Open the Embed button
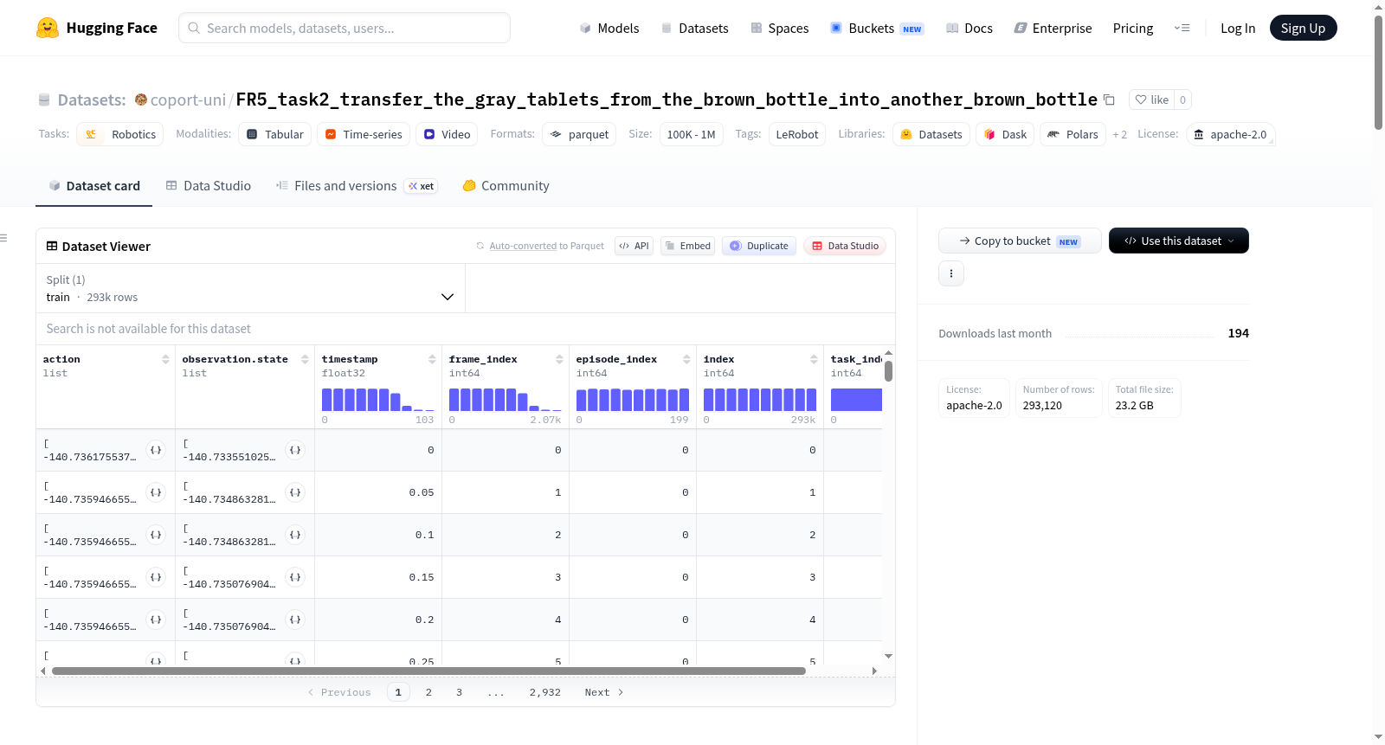Image resolution: width=1385 pixels, height=745 pixels. point(688,246)
